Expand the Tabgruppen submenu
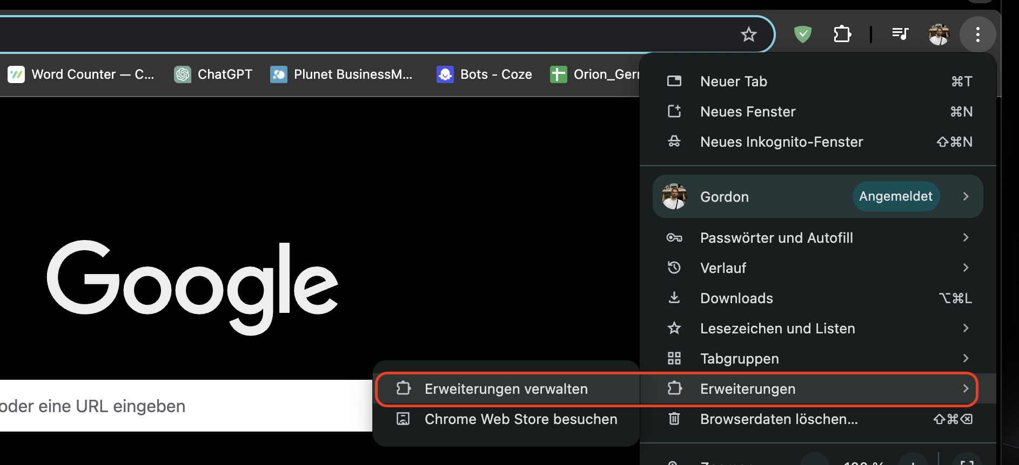1019x465 pixels. click(818, 359)
